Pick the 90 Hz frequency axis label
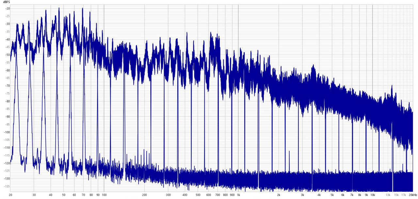 (98, 195)
